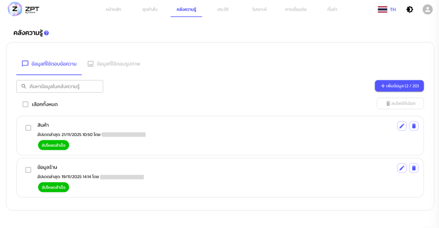This screenshot has height=228, width=439.
Task: Edit the ข้อมูลร้าน entry with pencil icon
Action: (402, 168)
